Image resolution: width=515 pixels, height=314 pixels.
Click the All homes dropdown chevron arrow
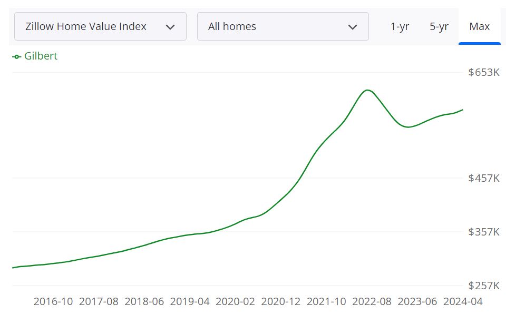353,26
